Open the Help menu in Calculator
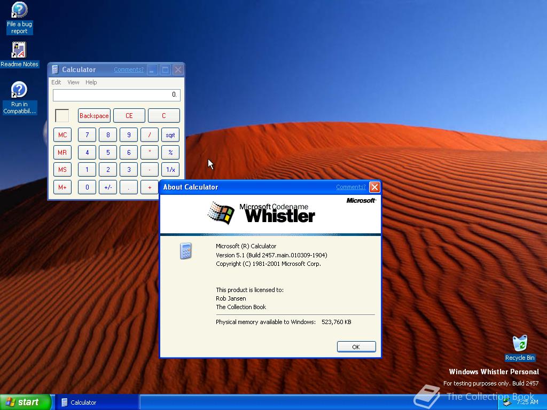547x410 pixels. tap(91, 82)
